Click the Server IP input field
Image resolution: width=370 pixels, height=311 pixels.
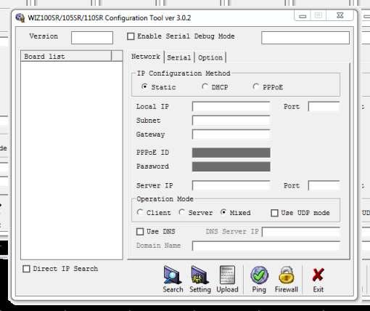point(231,185)
